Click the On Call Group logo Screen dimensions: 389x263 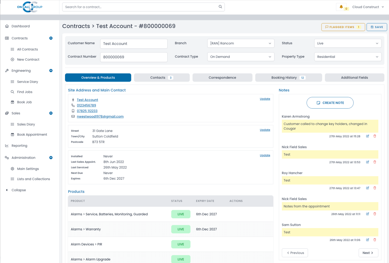[30, 7]
